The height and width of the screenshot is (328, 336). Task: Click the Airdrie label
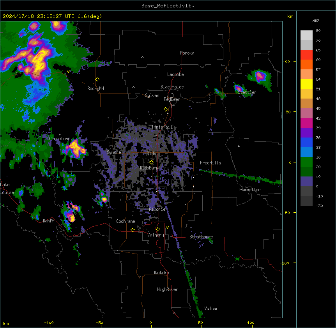click(x=157, y=209)
